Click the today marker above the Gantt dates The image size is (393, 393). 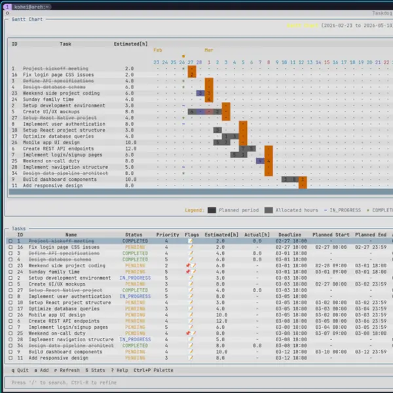coord(183,56)
